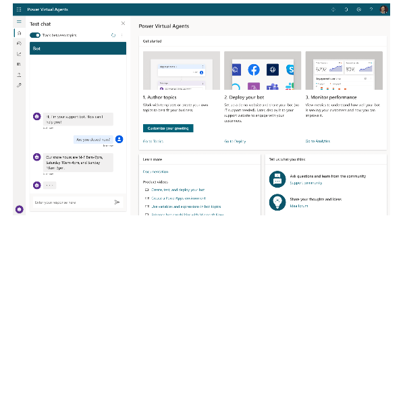Visit the Support community link
The image size is (405, 405).
[x=306, y=183]
